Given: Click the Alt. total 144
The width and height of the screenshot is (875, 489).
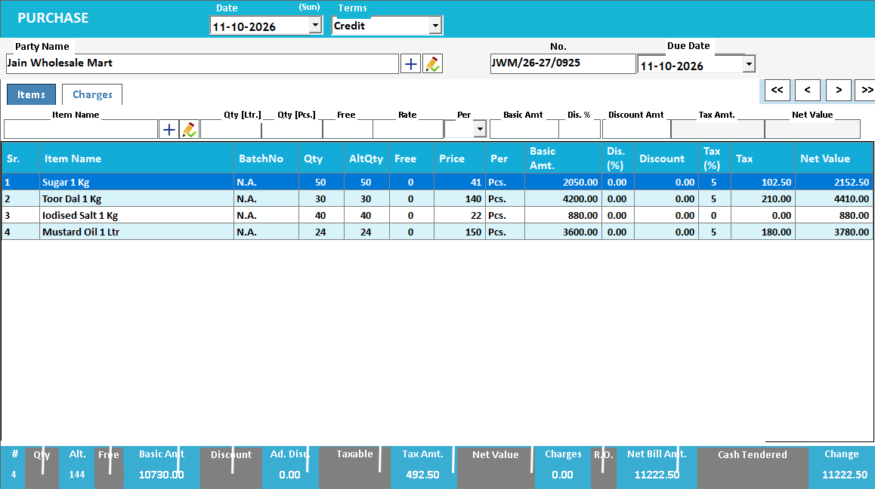Looking at the screenshot, I should (x=77, y=475).
